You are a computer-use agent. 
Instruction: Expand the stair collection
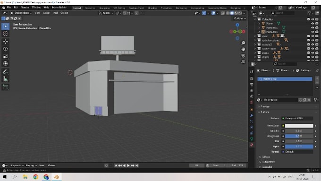pos(255,36)
